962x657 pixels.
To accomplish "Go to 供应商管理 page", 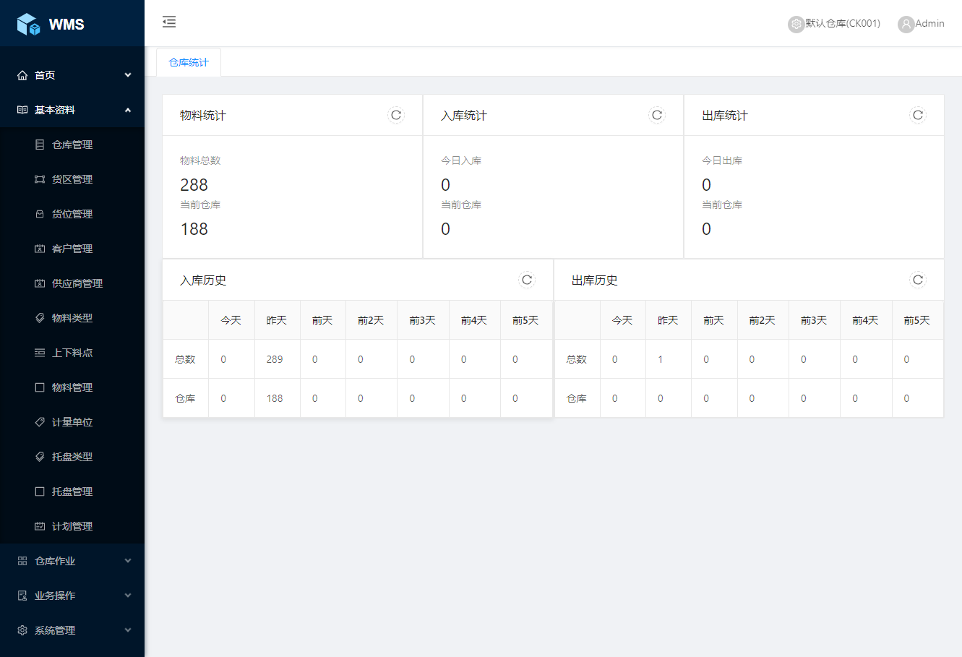I will [77, 283].
